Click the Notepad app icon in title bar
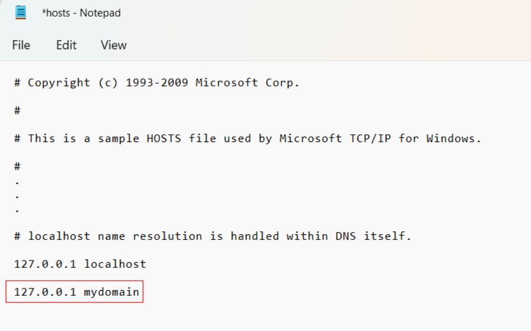The image size is (531, 331). point(21,12)
